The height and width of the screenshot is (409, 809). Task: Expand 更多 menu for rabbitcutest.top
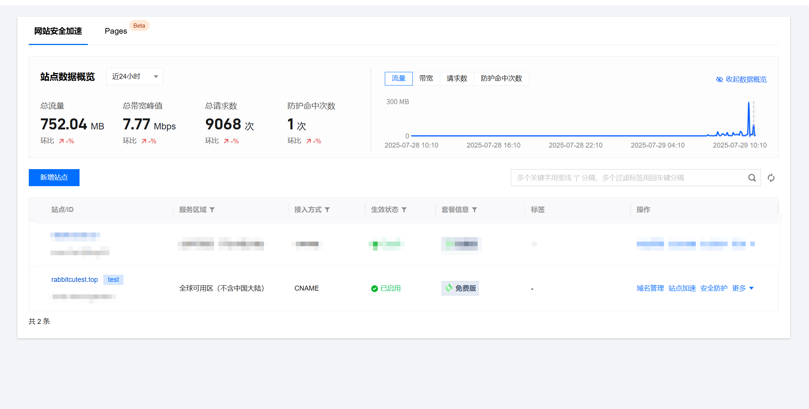coord(743,288)
